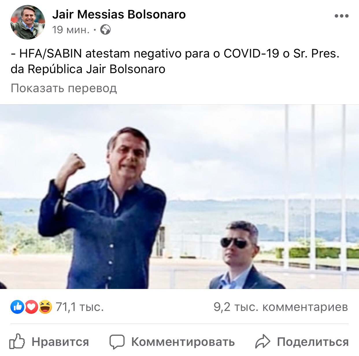Open the Jair Messias Bolsonaro page name link
This screenshot has width=359, height=356.
(119, 14)
